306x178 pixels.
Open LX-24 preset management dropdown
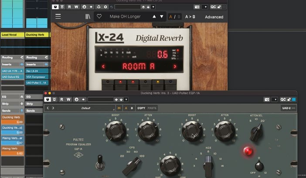[x=153, y=7]
